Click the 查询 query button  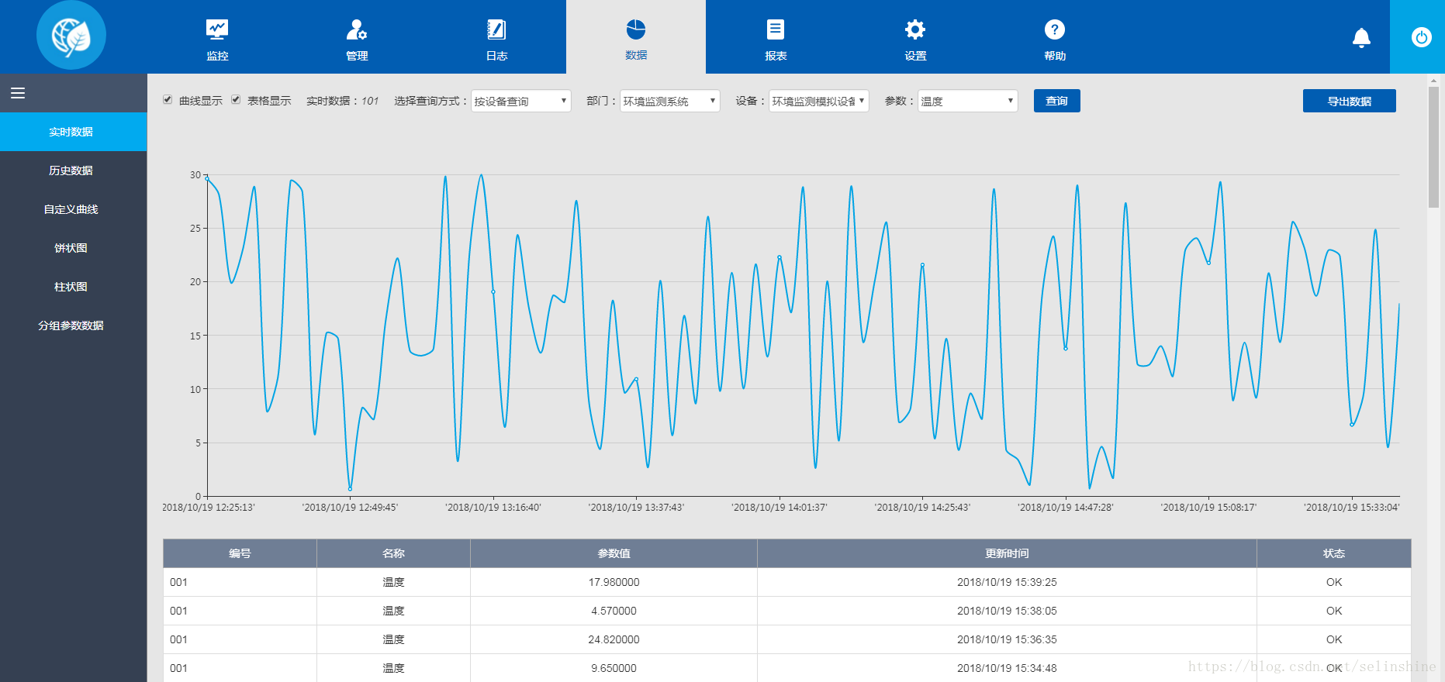click(x=1056, y=101)
